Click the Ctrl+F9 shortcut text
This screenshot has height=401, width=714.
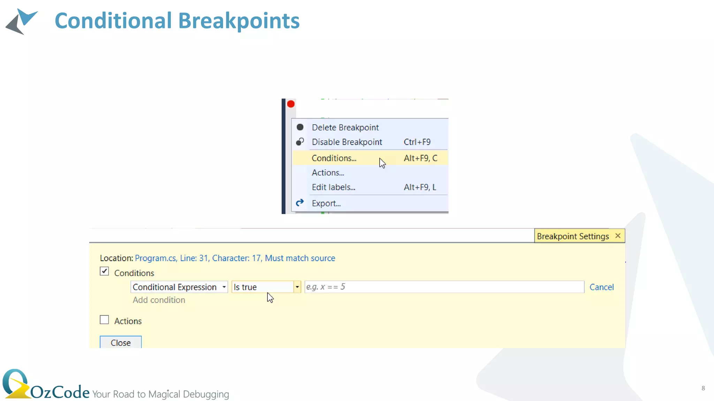[x=417, y=142]
